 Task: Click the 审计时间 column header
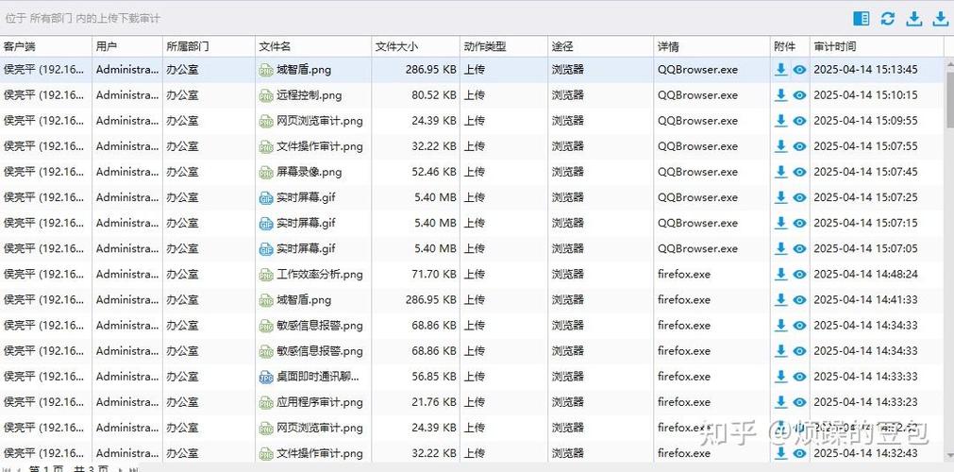876,46
